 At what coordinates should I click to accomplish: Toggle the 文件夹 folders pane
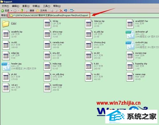point(42,10)
